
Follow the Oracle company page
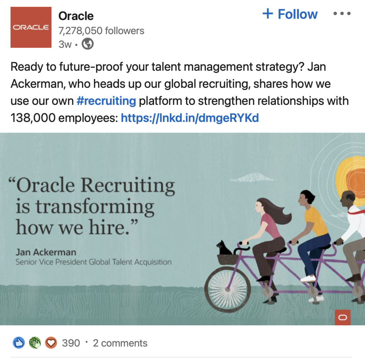[290, 14]
